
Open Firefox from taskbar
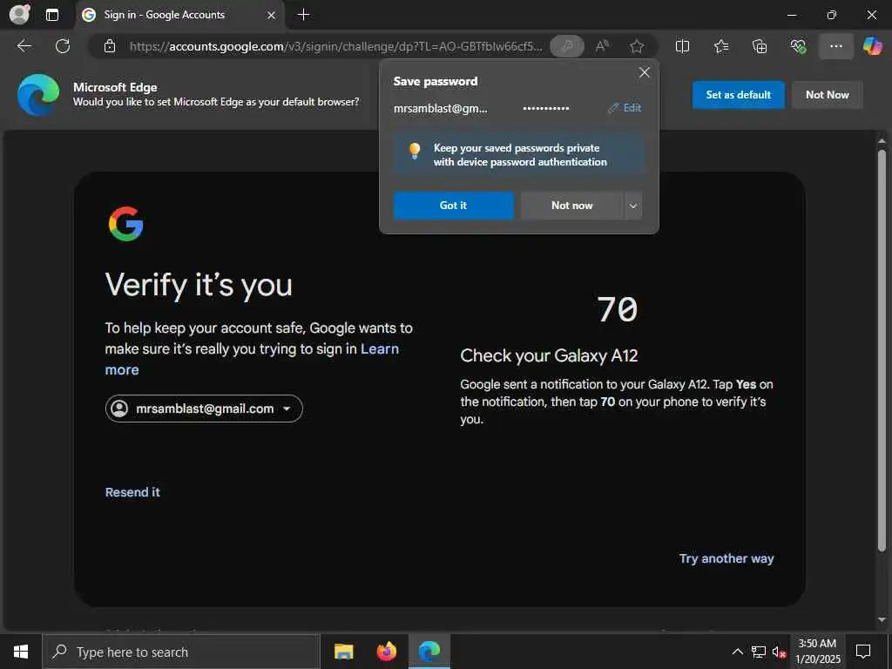point(386,652)
